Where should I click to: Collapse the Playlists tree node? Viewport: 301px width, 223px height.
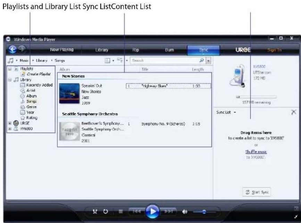[x=10, y=69]
